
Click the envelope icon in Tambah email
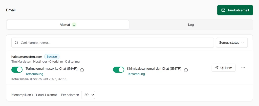pos(223,10)
